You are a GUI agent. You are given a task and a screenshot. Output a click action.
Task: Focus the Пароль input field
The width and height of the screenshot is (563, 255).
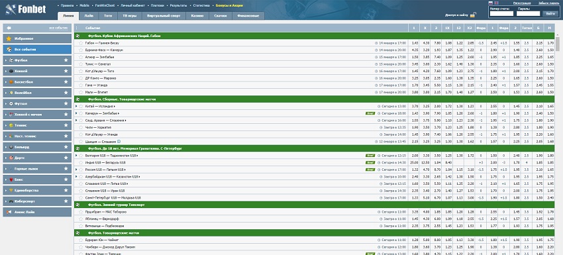pyautogui.click(x=528, y=13)
